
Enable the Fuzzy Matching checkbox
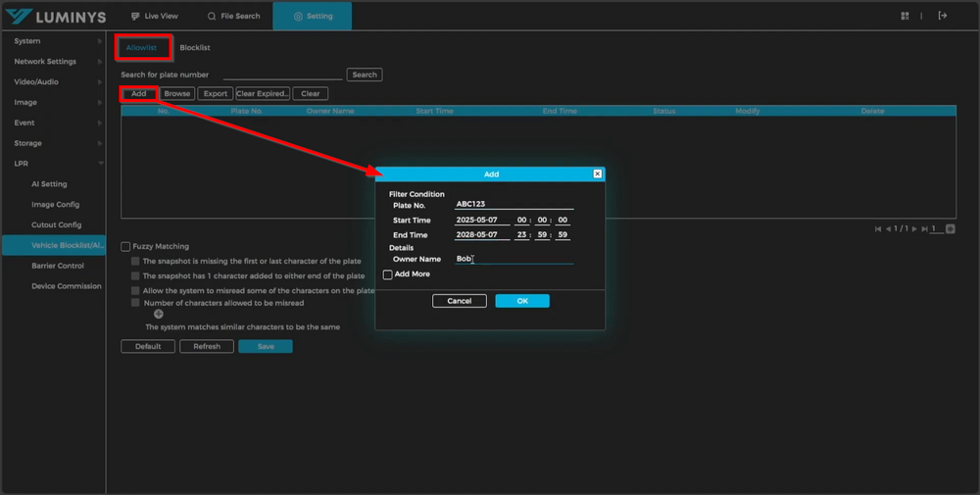click(x=125, y=246)
